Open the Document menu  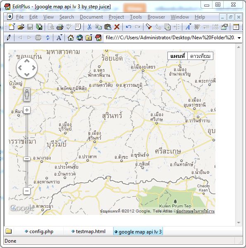click(x=91, y=17)
